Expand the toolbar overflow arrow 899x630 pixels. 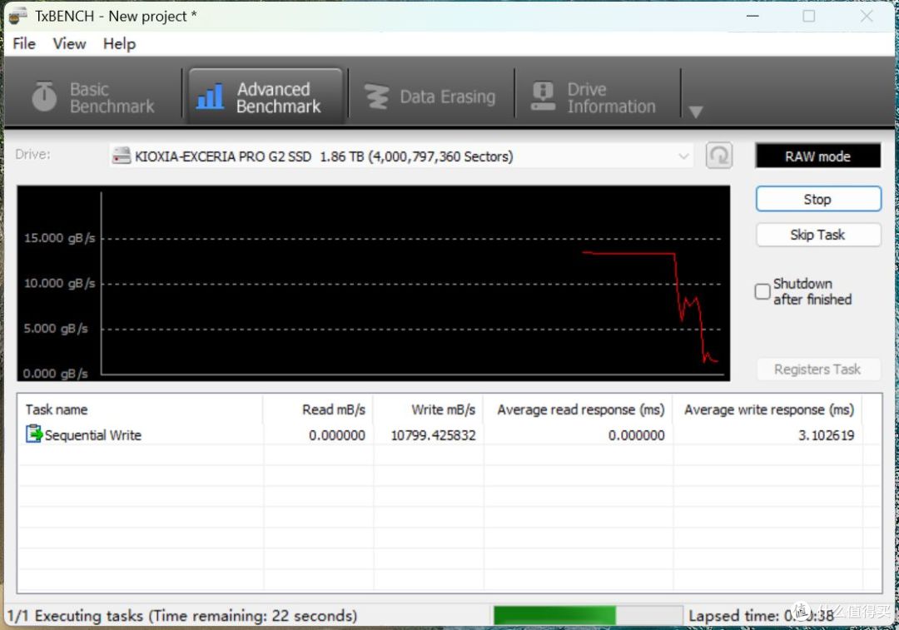(x=695, y=112)
